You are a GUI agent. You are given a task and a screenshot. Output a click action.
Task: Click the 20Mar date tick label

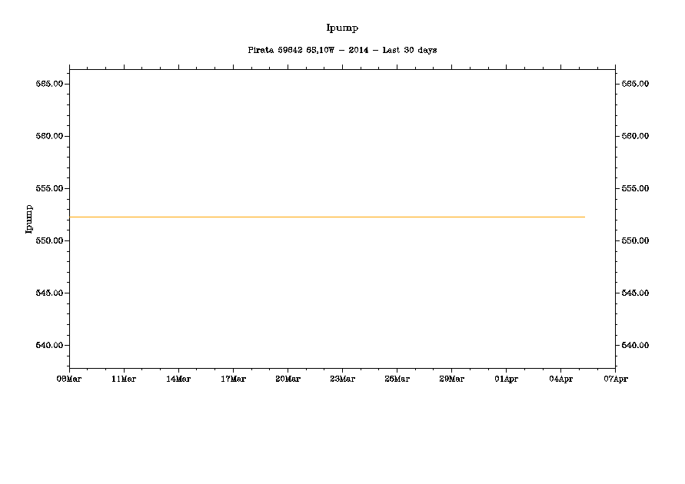click(288, 379)
